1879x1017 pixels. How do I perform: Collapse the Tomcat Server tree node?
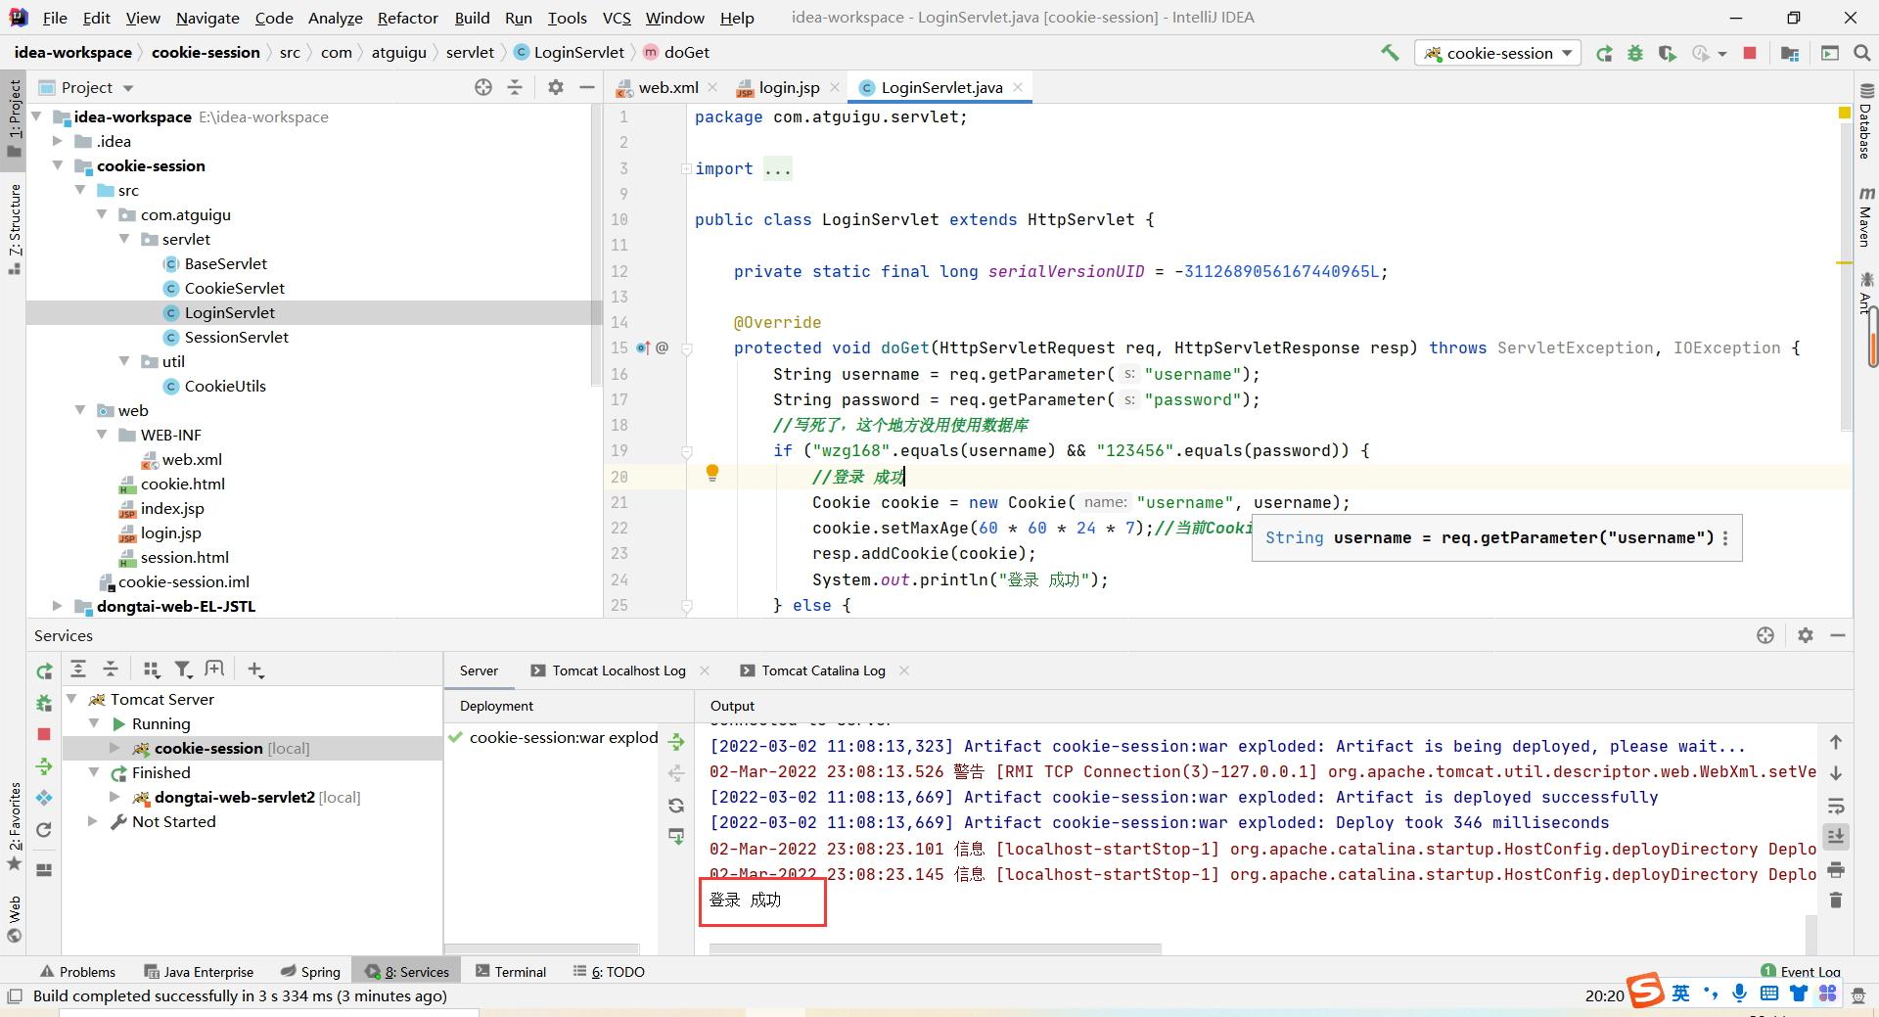71,699
